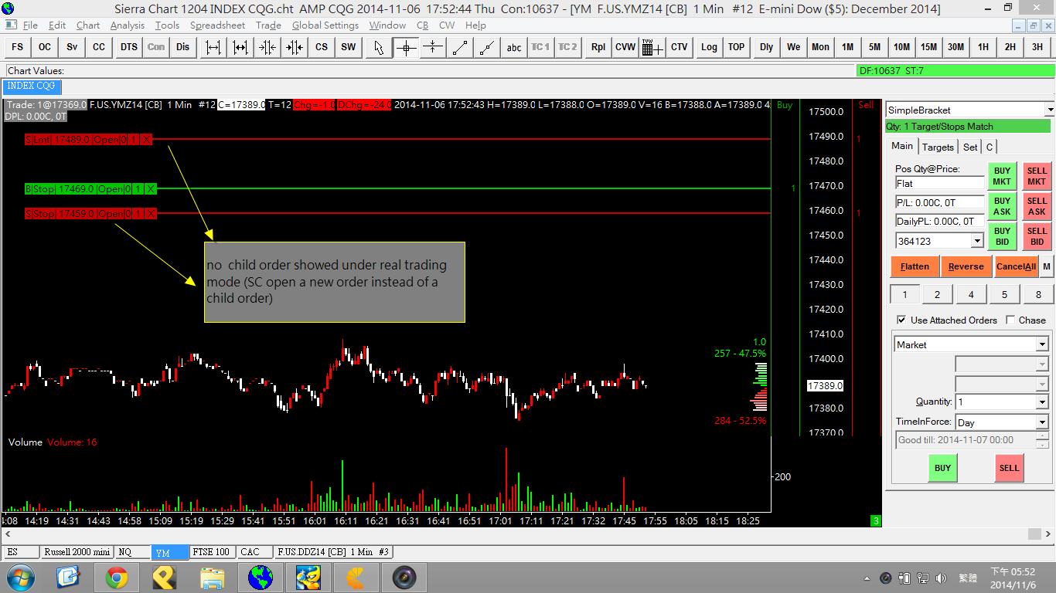This screenshot has width=1056, height=593.
Task: Click the TOP toolbar button
Action: (x=736, y=47)
